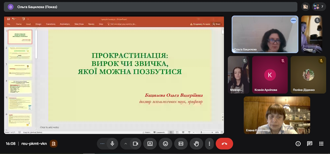Expand the video settings chevron beside camera
330x154 pixels.
click(126, 143)
